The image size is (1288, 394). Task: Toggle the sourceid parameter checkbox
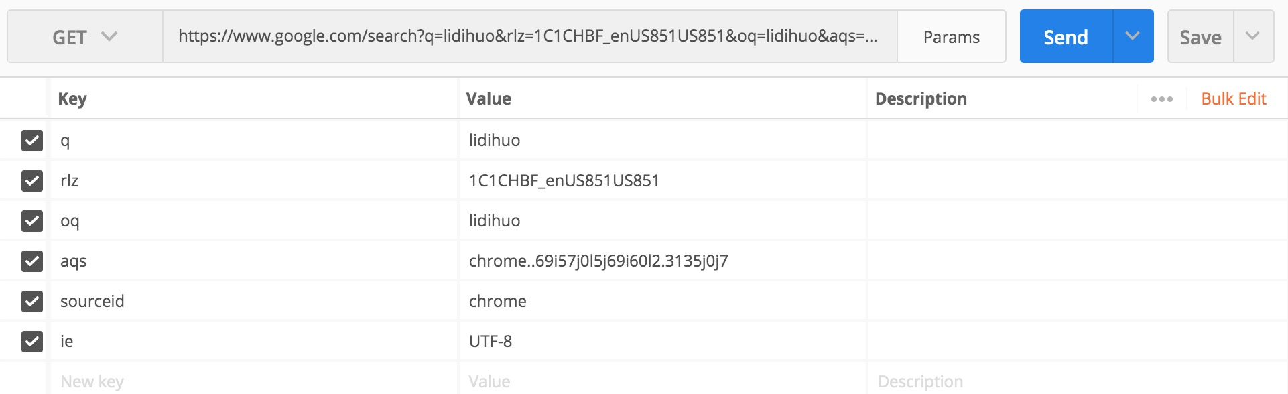[x=32, y=302]
